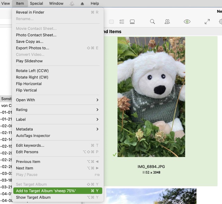This screenshot has height=204, width=222.
Task: Click the fullscreen expand arrows icon
Action: pos(207,21)
